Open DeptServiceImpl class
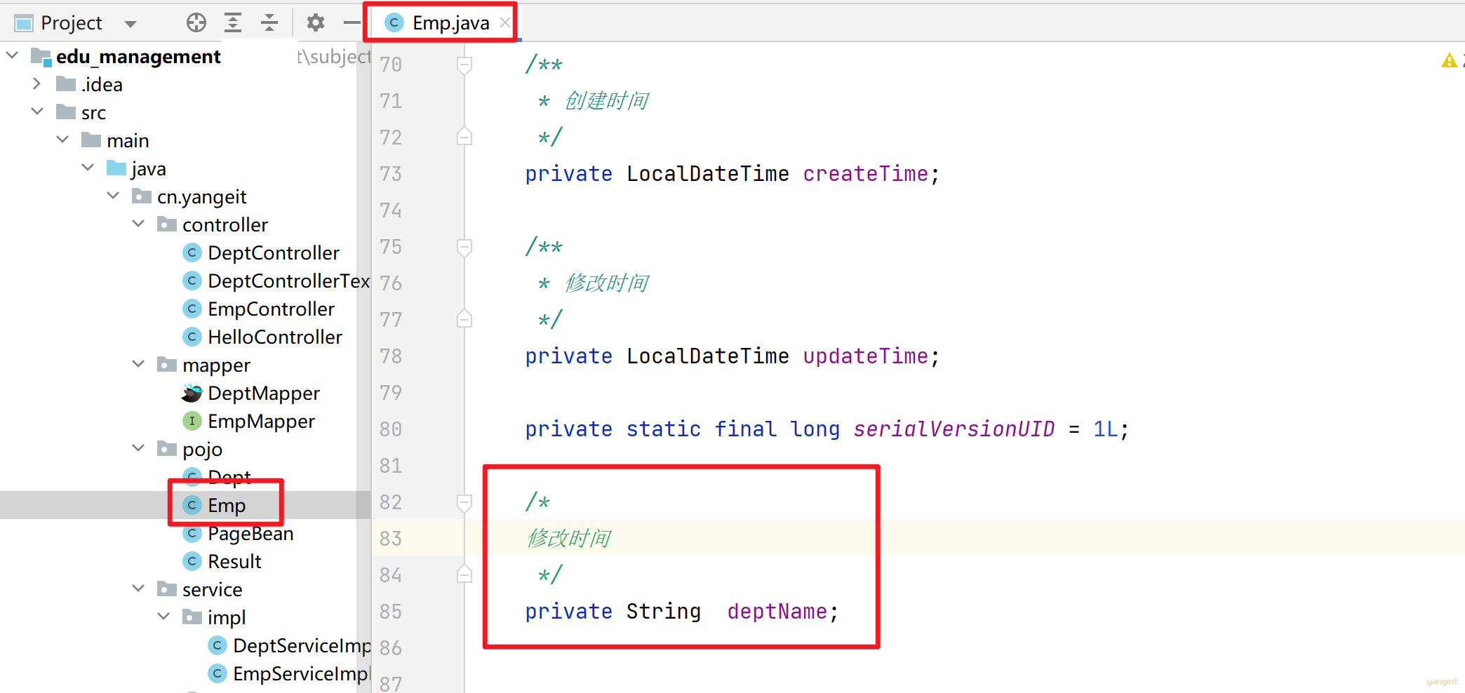The width and height of the screenshot is (1465, 693). 302,645
